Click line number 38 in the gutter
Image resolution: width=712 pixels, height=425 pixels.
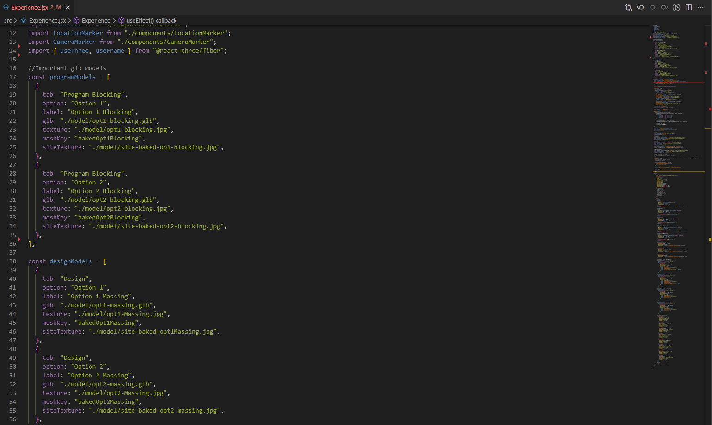(x=12, y=261)
